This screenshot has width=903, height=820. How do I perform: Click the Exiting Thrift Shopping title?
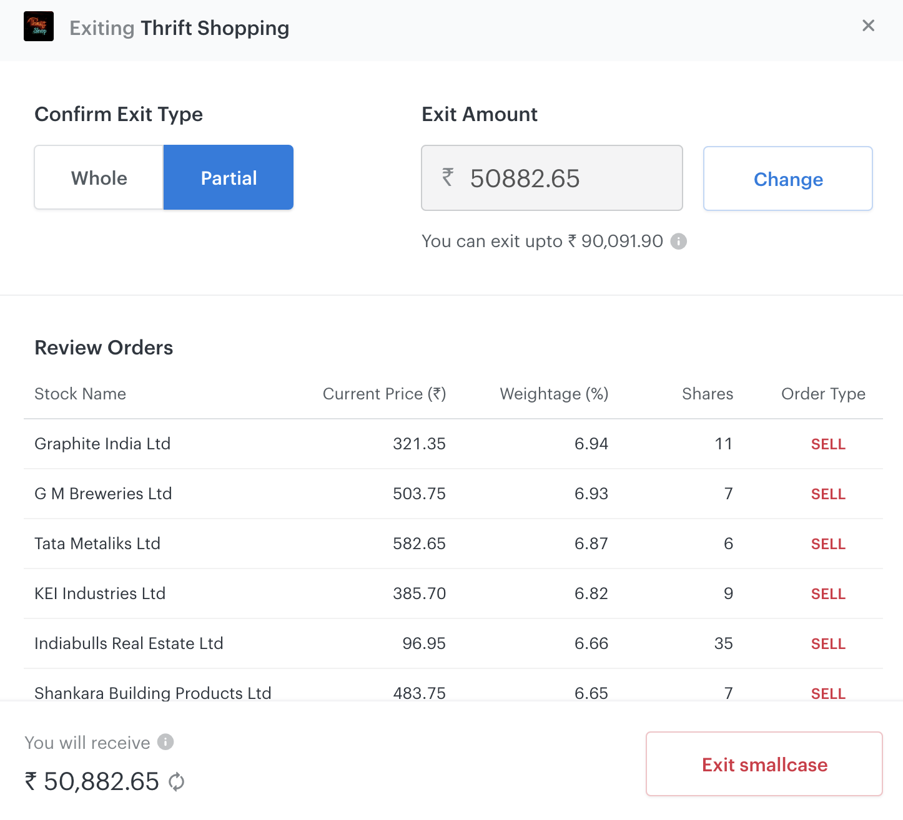[179, 28]
